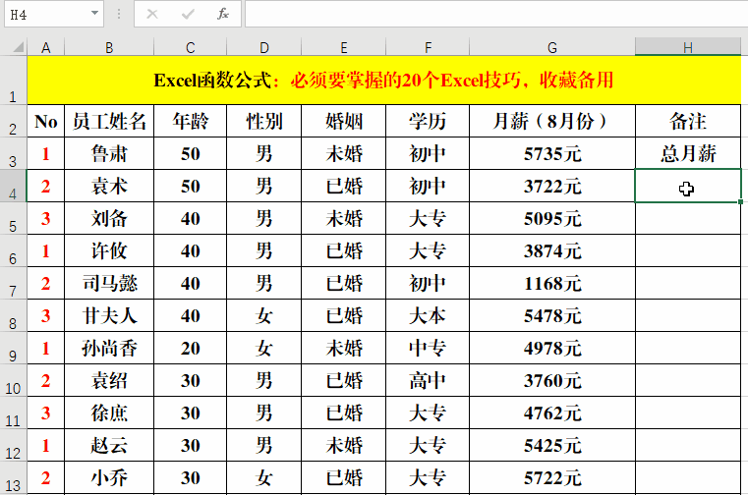The height and width of the screenshot is (495, 748).
Task: Select column D header
Action: pyautogui.click(x=264, y=48)
